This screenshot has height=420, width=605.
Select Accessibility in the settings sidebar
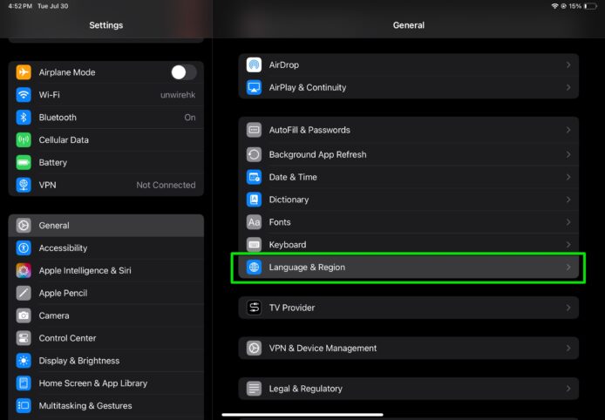point(63,248)
